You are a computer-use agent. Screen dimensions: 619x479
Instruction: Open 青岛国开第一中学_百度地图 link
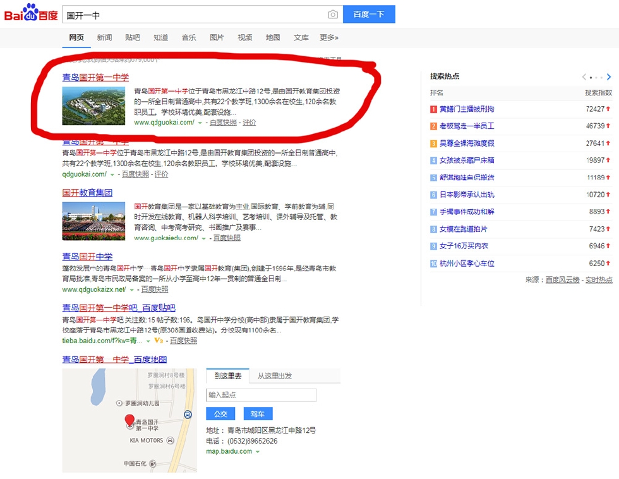click(x=114, y=360)
